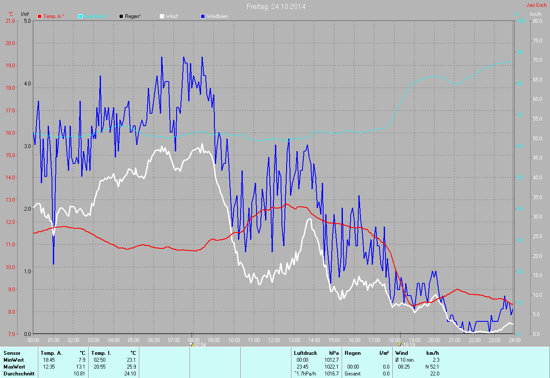Click the black Regen legend swatch
This screenshot has height=378, width=550.
pyautogui.click(x=122, y=16)
